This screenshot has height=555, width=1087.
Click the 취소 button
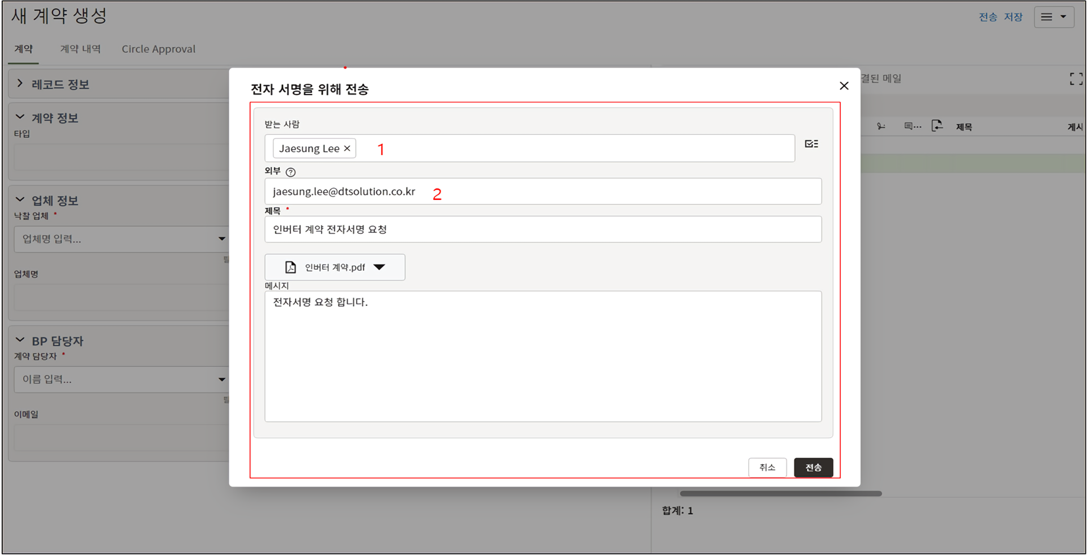767,467
